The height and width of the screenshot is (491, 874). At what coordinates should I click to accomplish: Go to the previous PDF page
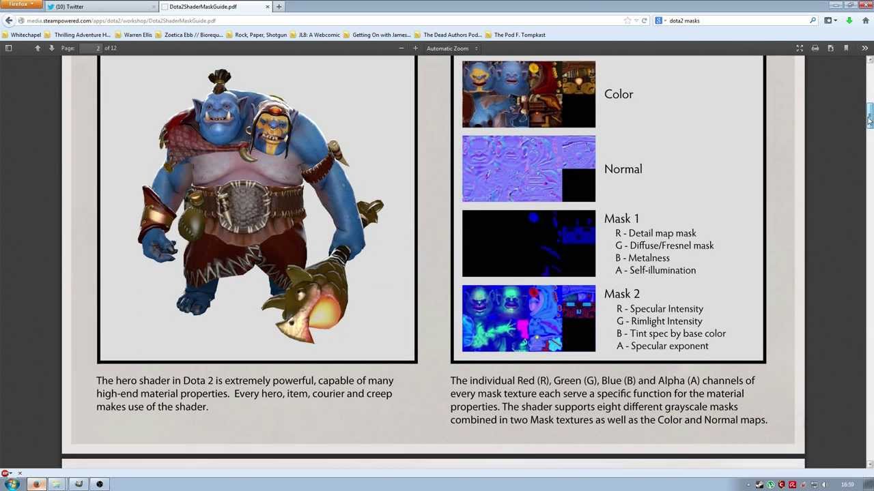pyautogui.click(x=38, y=48)
